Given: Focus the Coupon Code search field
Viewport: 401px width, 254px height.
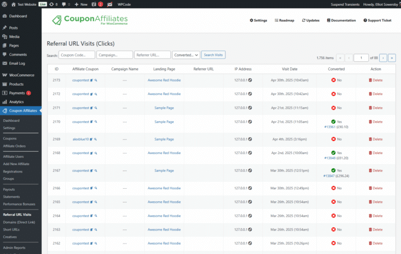Looking at the screenshot, I should click(77, 55).
